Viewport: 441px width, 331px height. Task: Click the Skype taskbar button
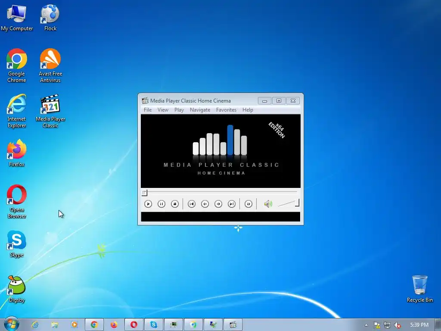154,325
